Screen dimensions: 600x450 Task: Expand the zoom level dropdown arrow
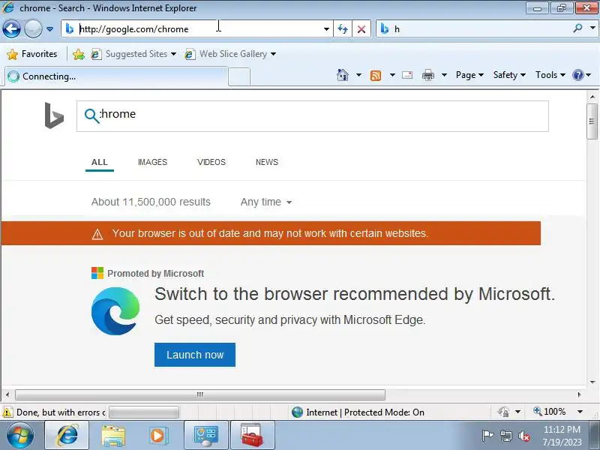580,412
